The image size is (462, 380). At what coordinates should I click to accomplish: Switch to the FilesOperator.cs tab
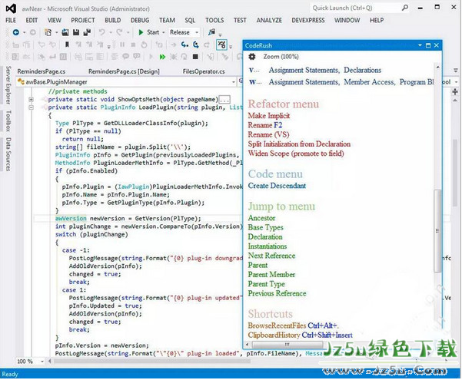(204, 71)
